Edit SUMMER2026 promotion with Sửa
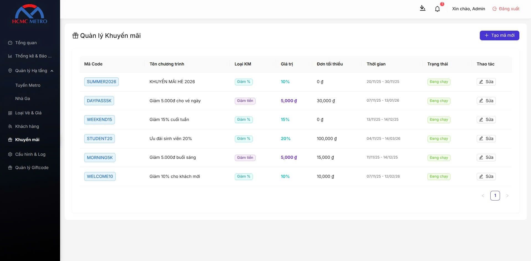Screen dimensions: 531x261 tap(486, 82)
